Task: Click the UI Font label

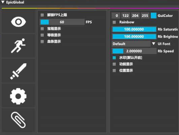Action: pos(164,44)
